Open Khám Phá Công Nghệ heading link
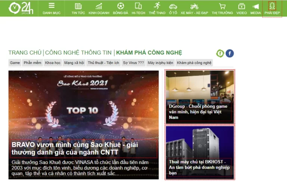This screenshot has height=182, width=287. [149, 53]
